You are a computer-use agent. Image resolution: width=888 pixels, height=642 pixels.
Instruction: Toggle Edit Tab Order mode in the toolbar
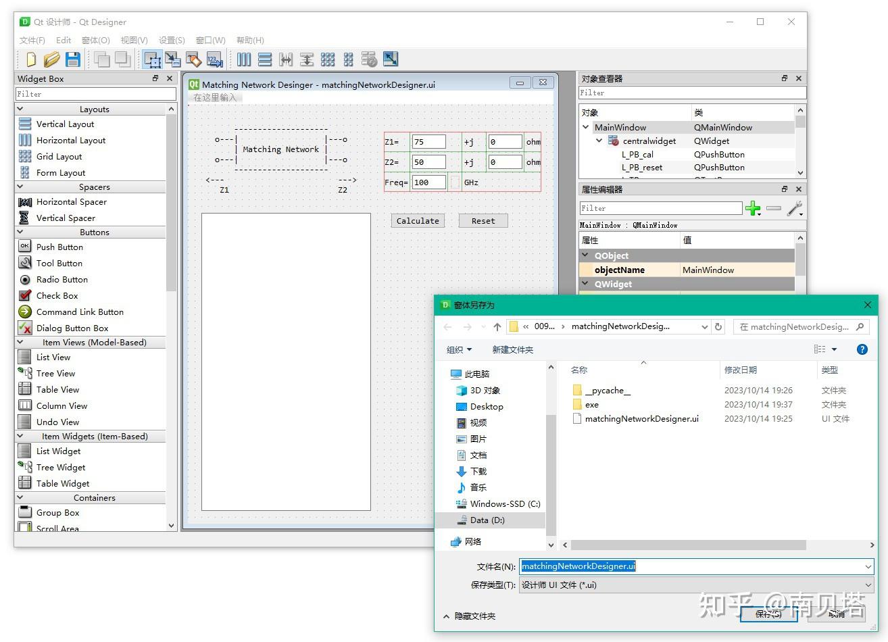tap(215, 59)
